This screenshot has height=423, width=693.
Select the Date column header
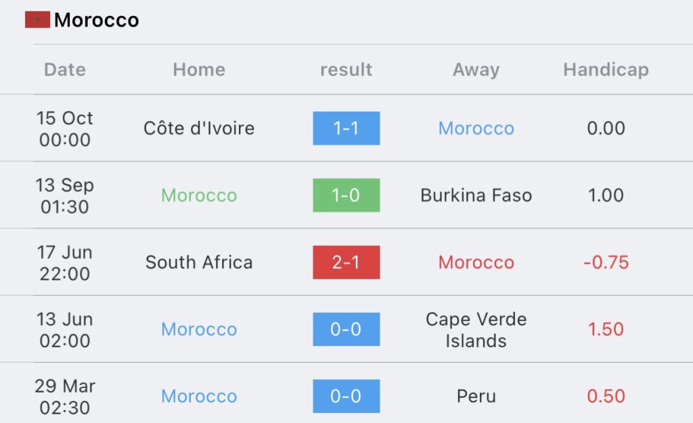(65, 70)
